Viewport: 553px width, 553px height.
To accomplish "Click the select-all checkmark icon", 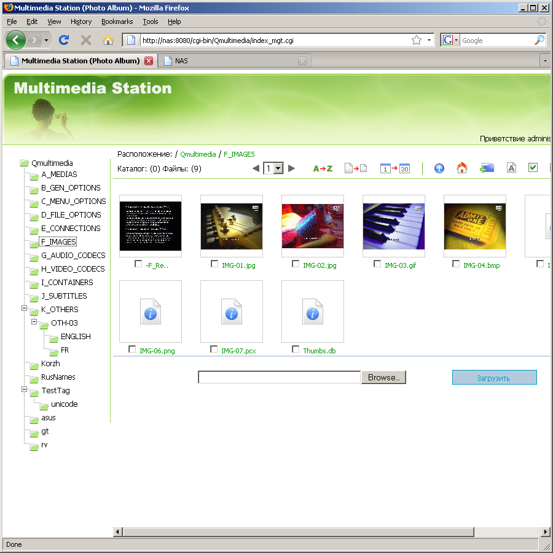I will coord(533,168).
